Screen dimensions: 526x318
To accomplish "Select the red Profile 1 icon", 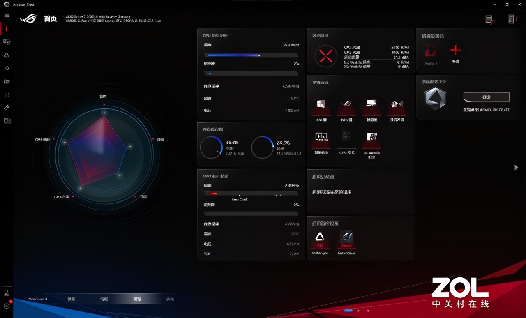I will point(431,51).
